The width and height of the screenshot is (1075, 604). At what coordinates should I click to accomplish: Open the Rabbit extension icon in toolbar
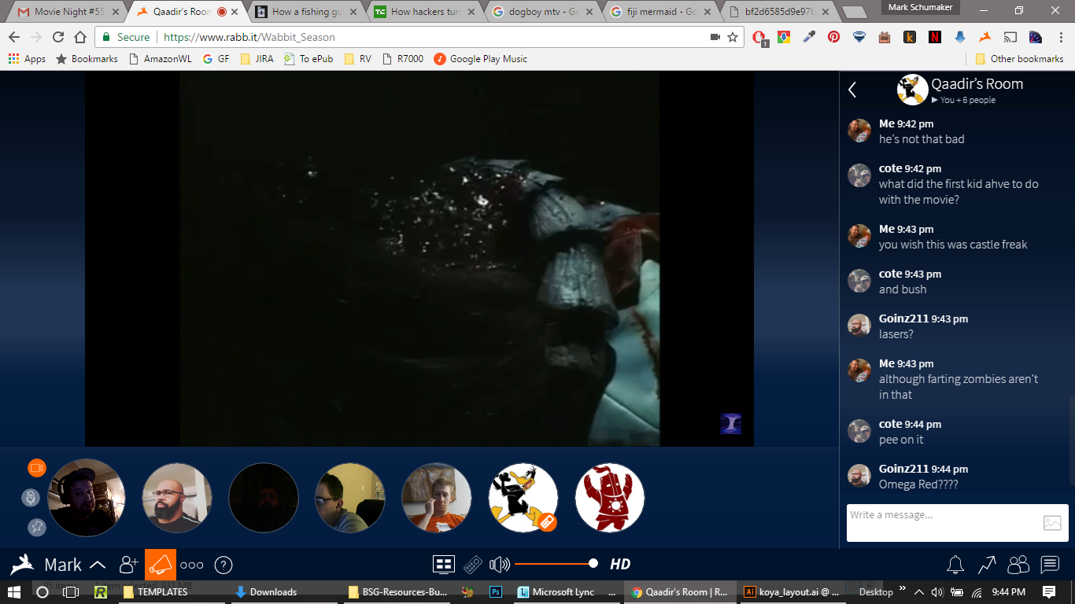(x=984, y=37)
